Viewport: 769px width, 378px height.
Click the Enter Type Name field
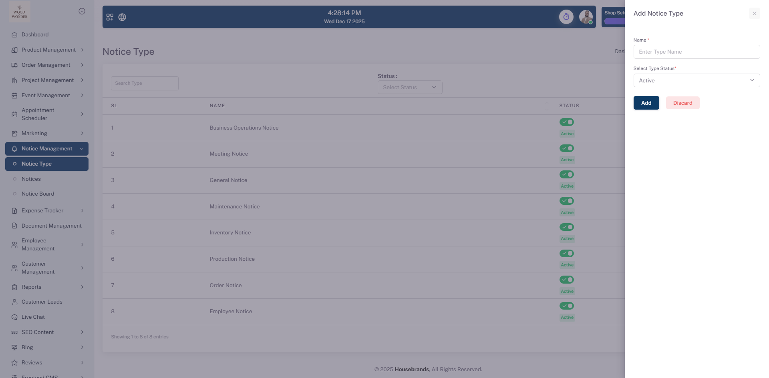(x=696, y=52)
